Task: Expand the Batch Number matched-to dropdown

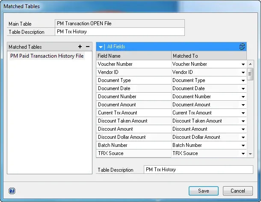Action: pos(243,146)
